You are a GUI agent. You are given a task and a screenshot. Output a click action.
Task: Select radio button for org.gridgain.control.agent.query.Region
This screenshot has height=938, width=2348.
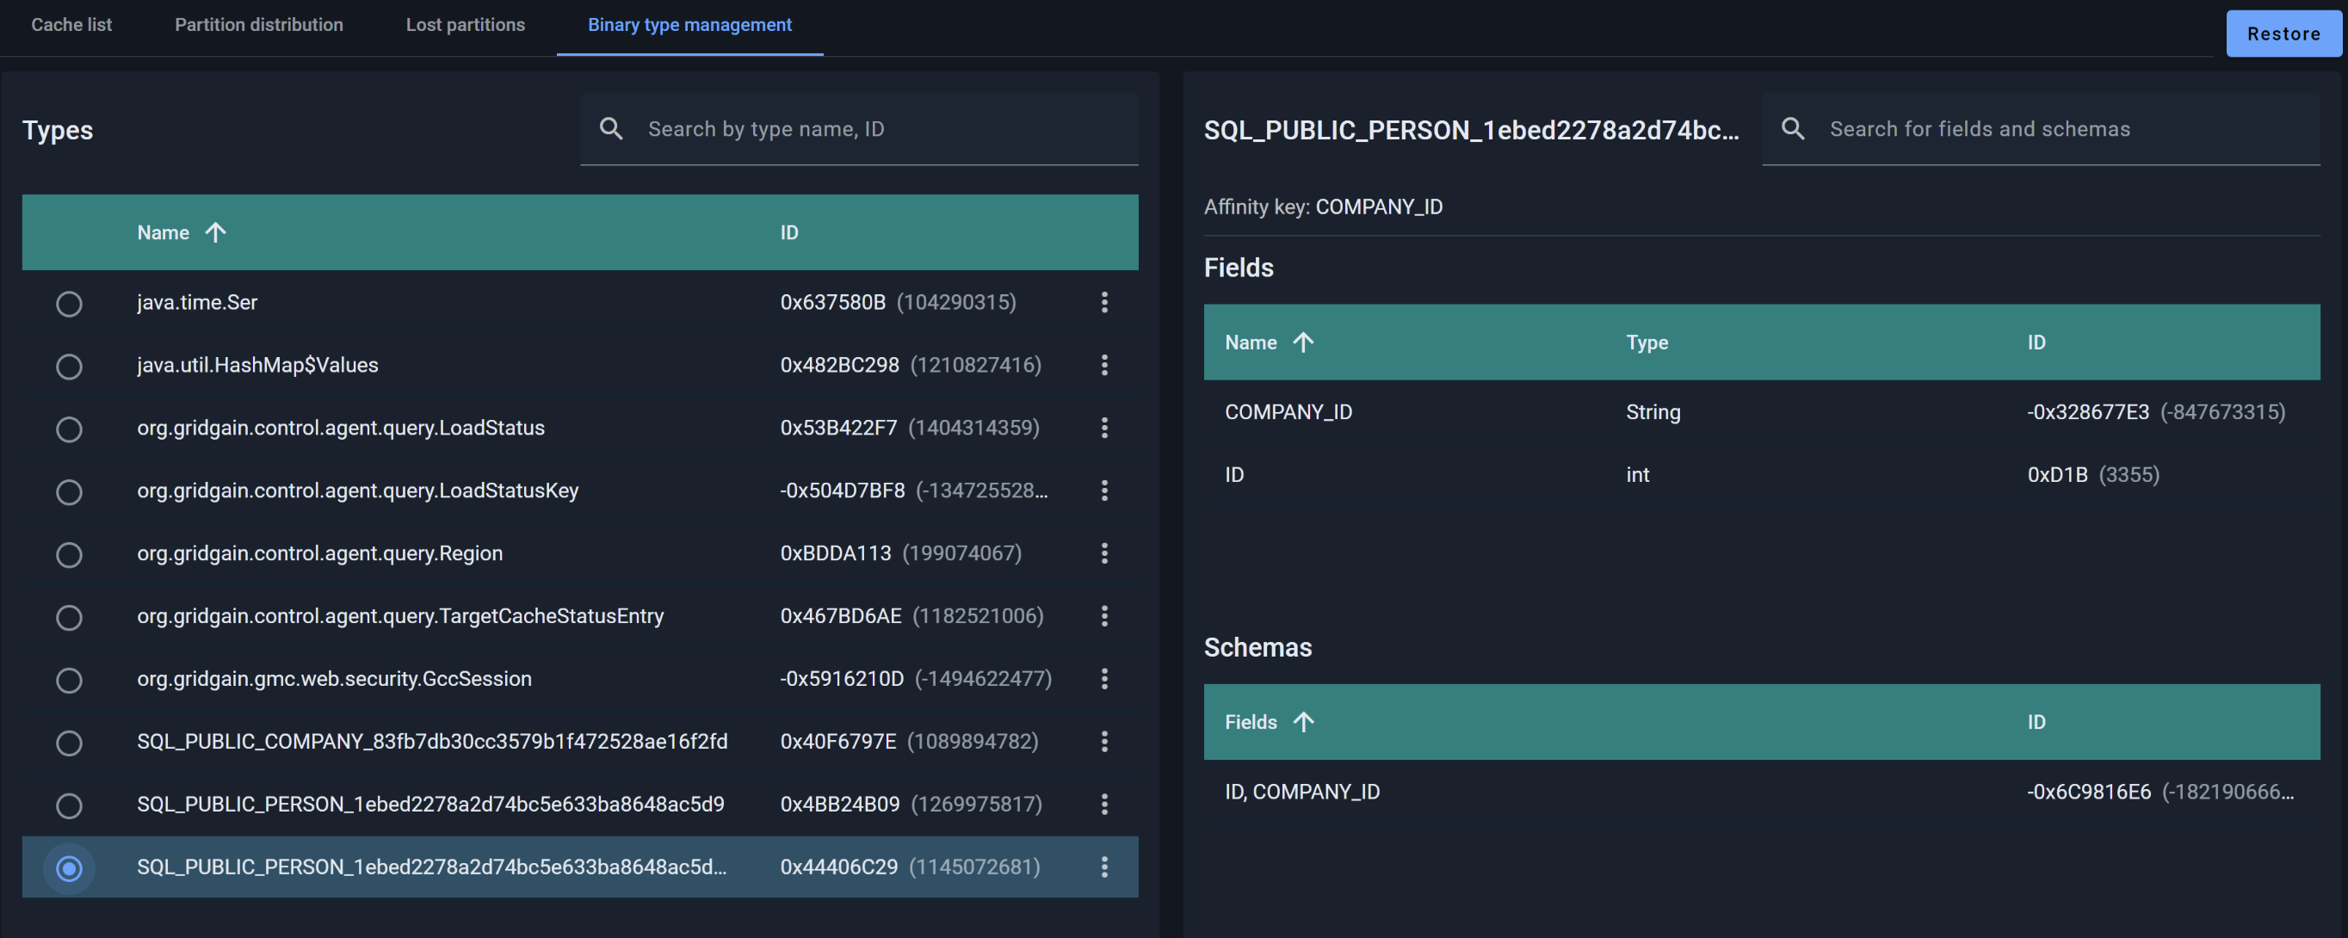pyautogui.click(x=69, y=552)
